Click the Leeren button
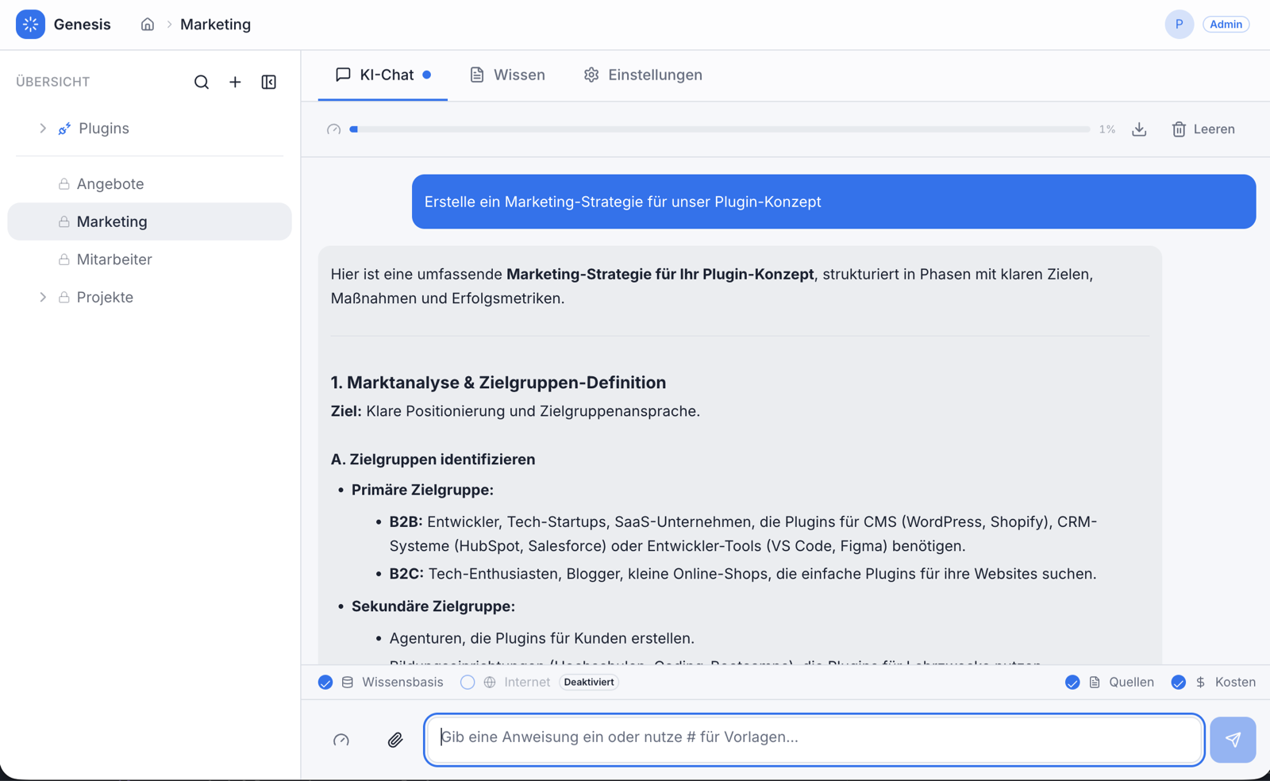1270x781 pixels. 1203,129
